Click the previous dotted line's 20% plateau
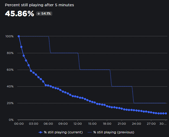 (x=150, y=103)
